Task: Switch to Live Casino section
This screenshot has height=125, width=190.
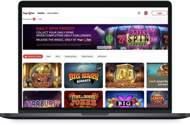Action: 52,13
